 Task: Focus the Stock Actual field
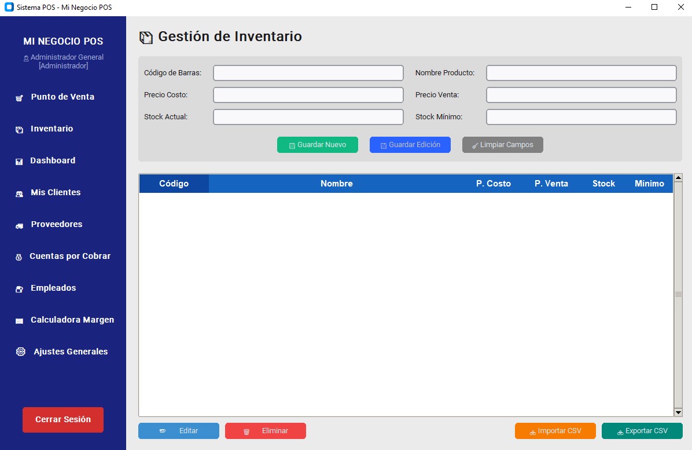click(x=308, y=117)
